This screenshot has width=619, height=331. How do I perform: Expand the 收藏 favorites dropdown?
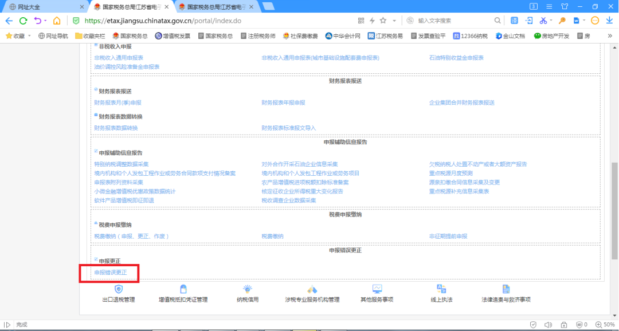coord(29,36)
